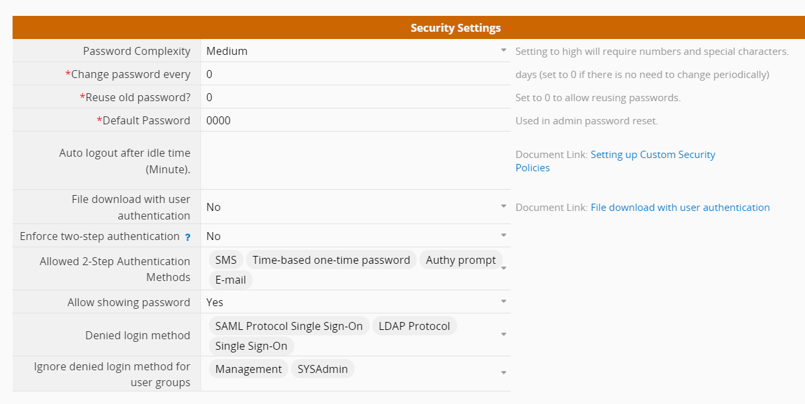Expand the Ignore denied login method groups dropdown
The image size is (805, 404).
503,373
